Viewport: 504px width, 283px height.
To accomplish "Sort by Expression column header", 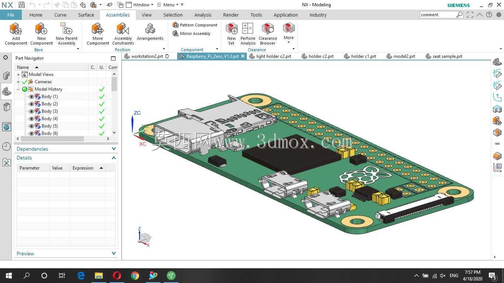I will pyautogui.click(x=87, y=168).
